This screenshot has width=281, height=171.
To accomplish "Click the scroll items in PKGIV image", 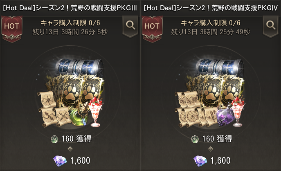I will tap(196, 109).
